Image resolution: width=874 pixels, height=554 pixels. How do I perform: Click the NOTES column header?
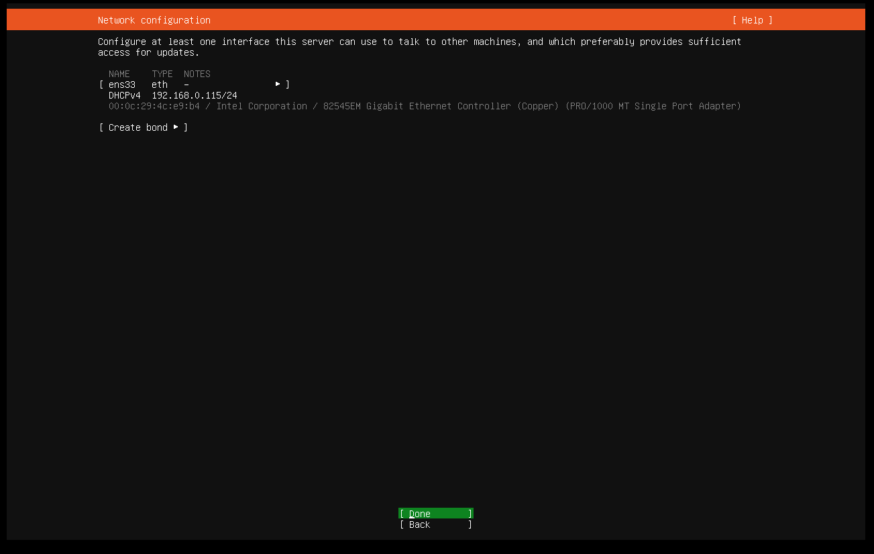pyautogui.click(x=197, y=74)
